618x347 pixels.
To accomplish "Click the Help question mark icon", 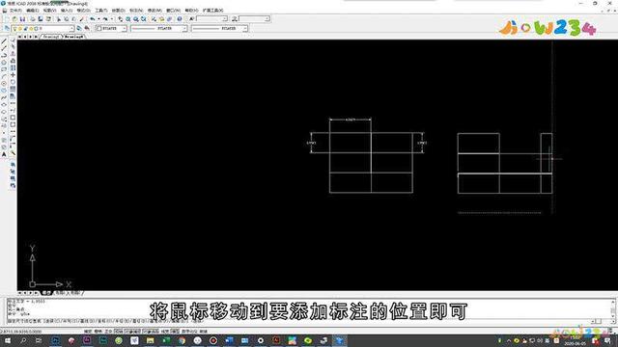I will point(180,19).
